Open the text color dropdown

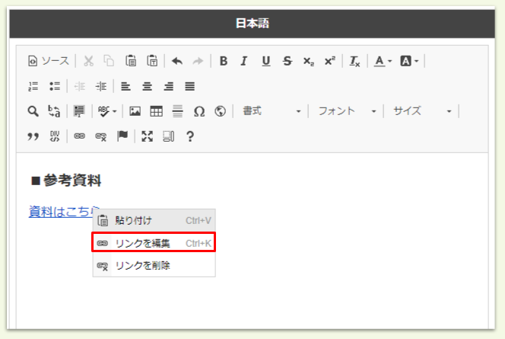[383, 61]
